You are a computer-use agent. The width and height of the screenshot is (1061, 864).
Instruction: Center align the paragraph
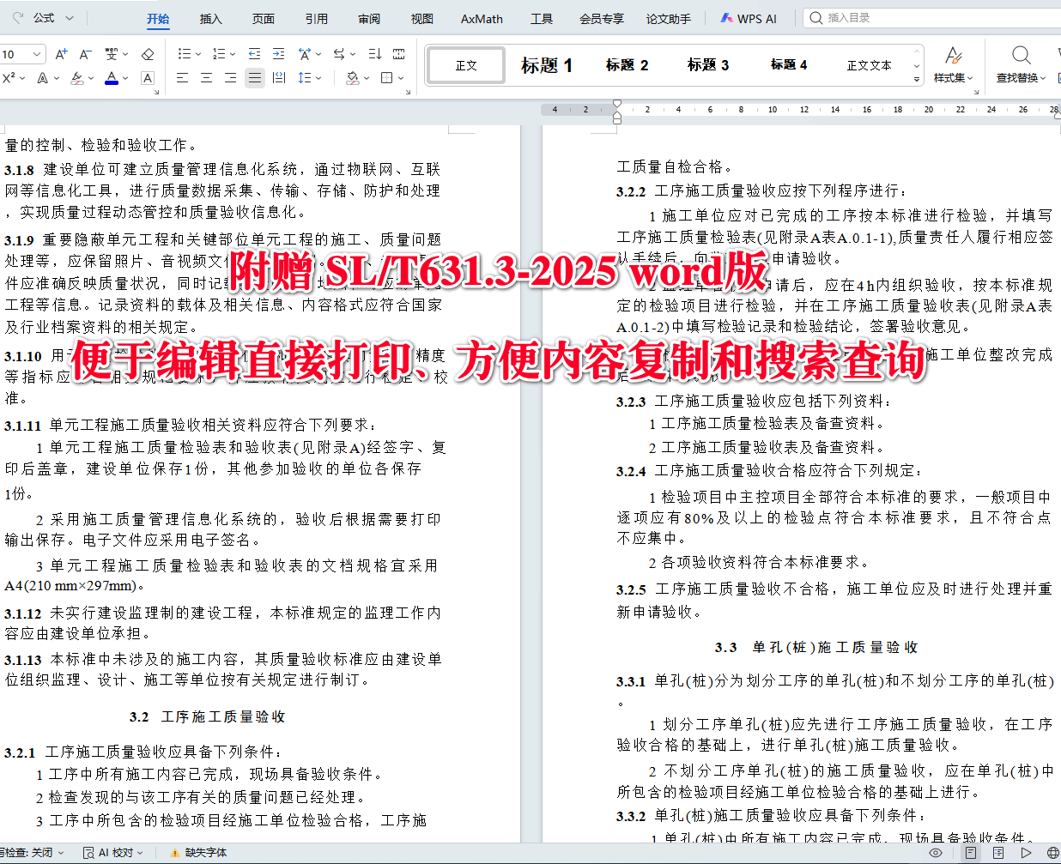tap(207, 78)
